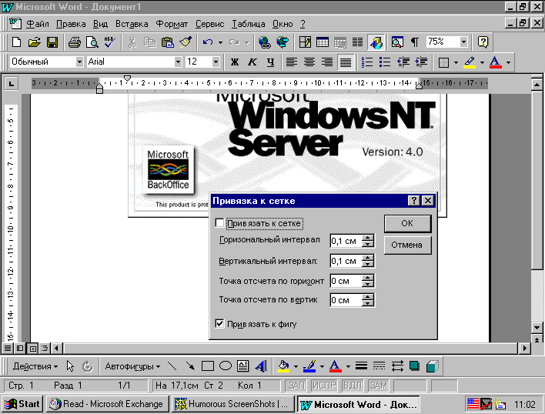Click Горизонтальный интервал value field
The image size is (545, 414).
(346, 241)
